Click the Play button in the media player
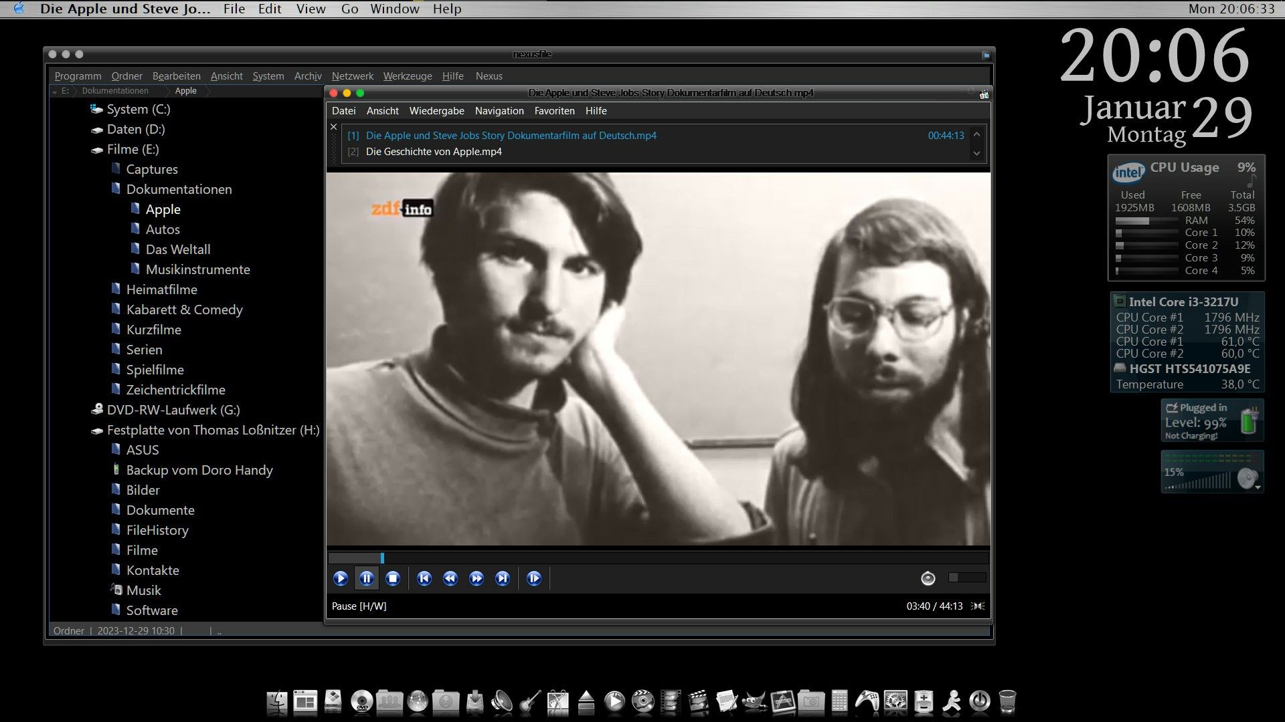 (x=341, y=578)
